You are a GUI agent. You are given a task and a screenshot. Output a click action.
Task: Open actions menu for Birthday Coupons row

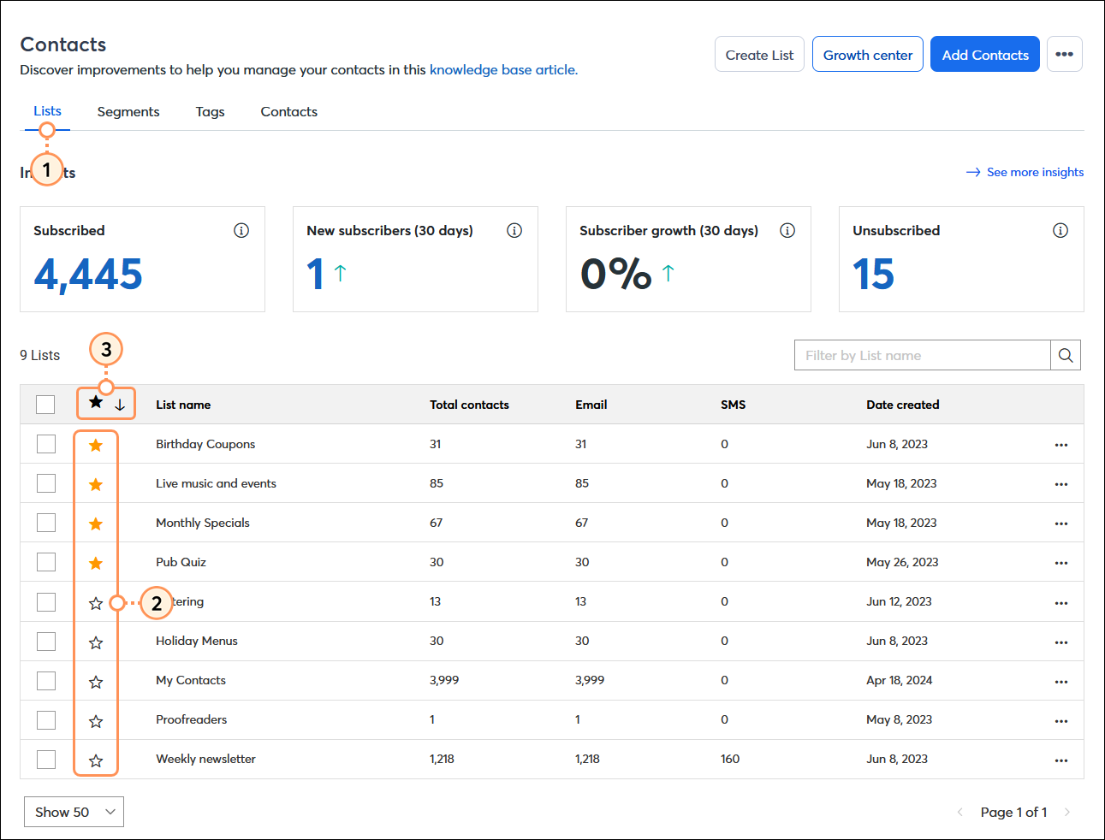click(1061, 445)
